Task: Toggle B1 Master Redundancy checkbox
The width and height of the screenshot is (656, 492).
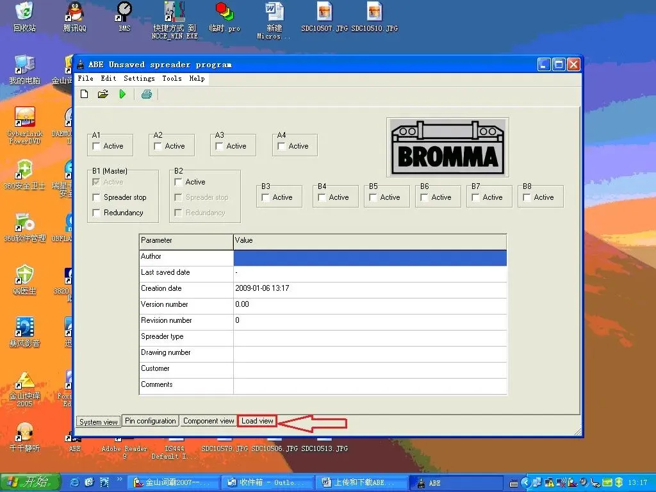Action: point(96,213)
